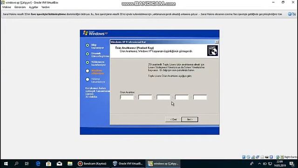
Task: Focus the fifth product key field
Action: (200, 97)
